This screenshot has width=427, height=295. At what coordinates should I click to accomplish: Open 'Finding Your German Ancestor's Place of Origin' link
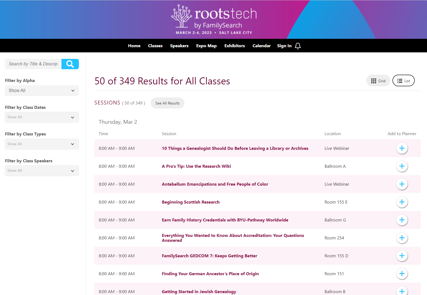pyautogui.click(x=210, y=274)
